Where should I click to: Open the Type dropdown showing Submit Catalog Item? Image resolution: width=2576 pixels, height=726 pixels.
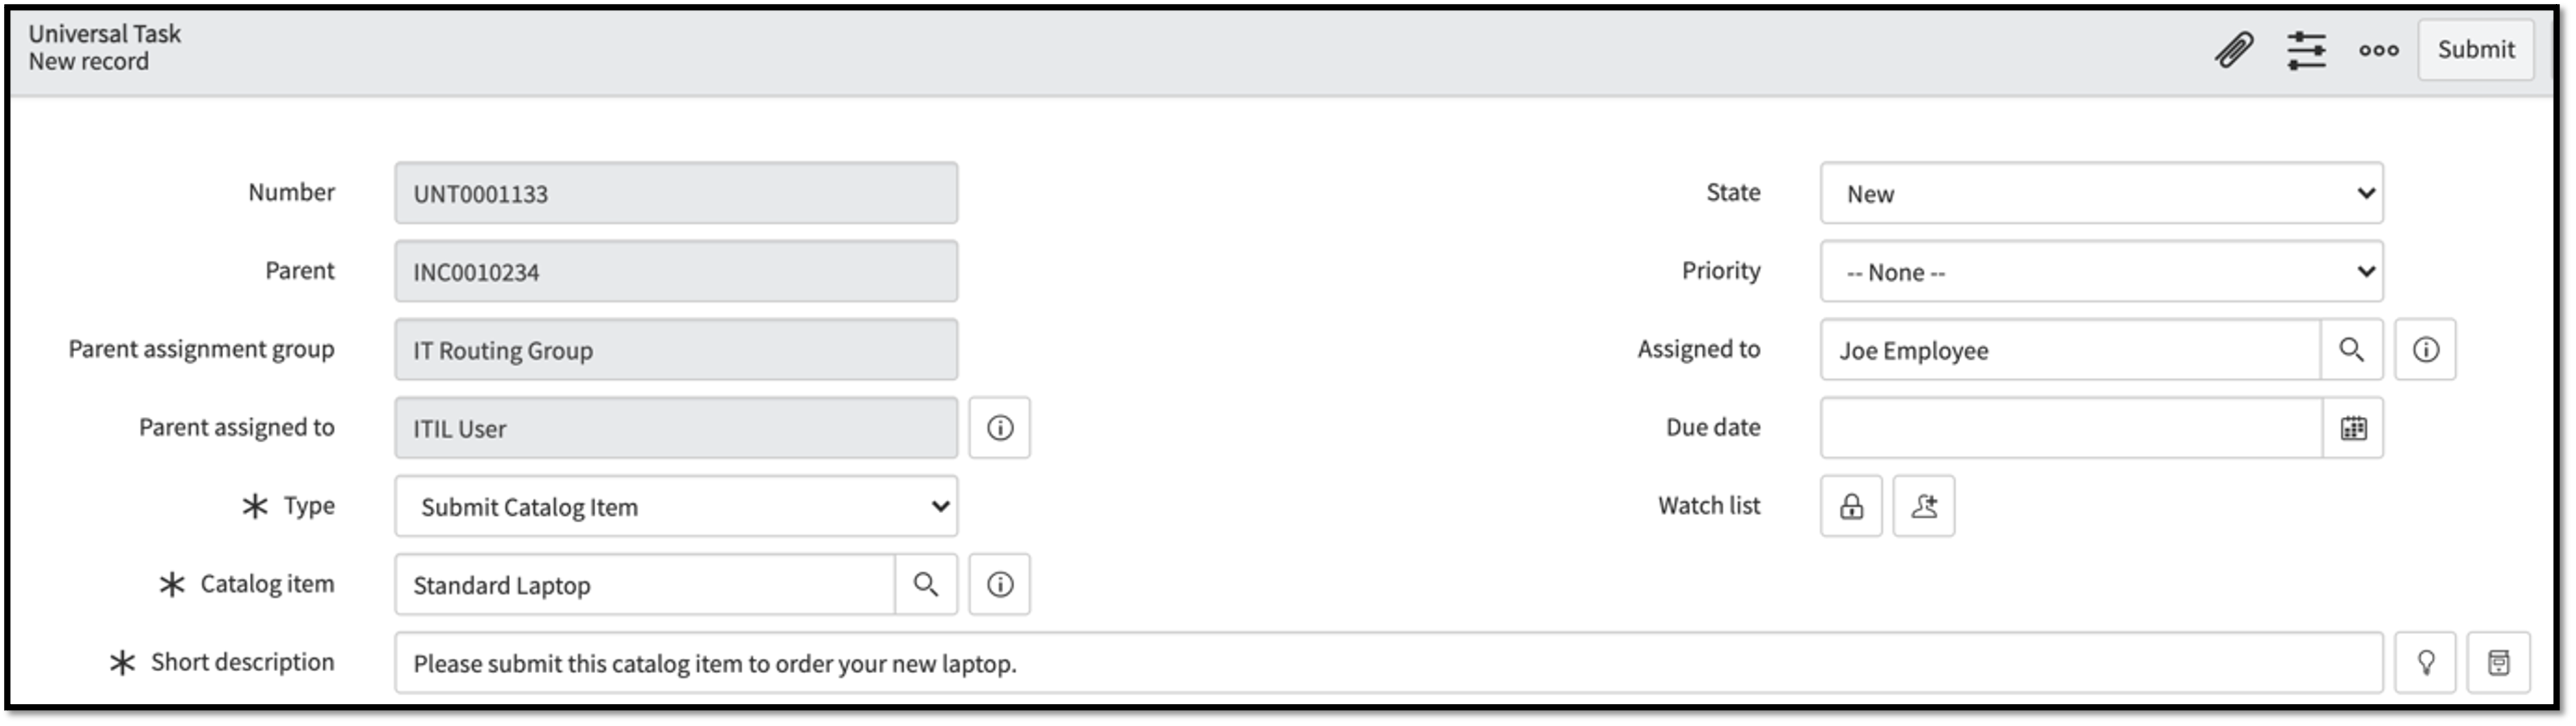(x=676, y=506)
